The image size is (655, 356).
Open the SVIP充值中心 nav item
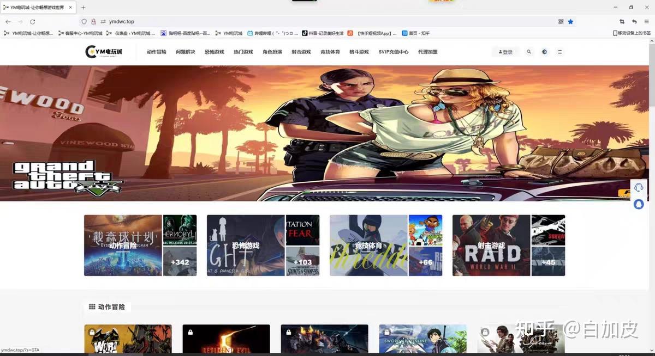(394, 52)
